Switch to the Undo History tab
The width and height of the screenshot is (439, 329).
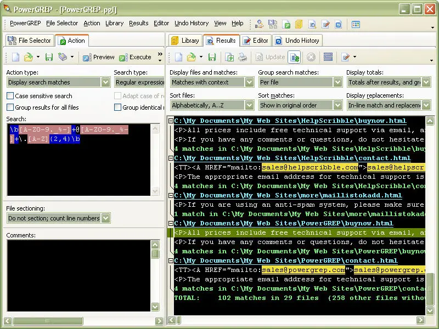(x=297, y=41)
